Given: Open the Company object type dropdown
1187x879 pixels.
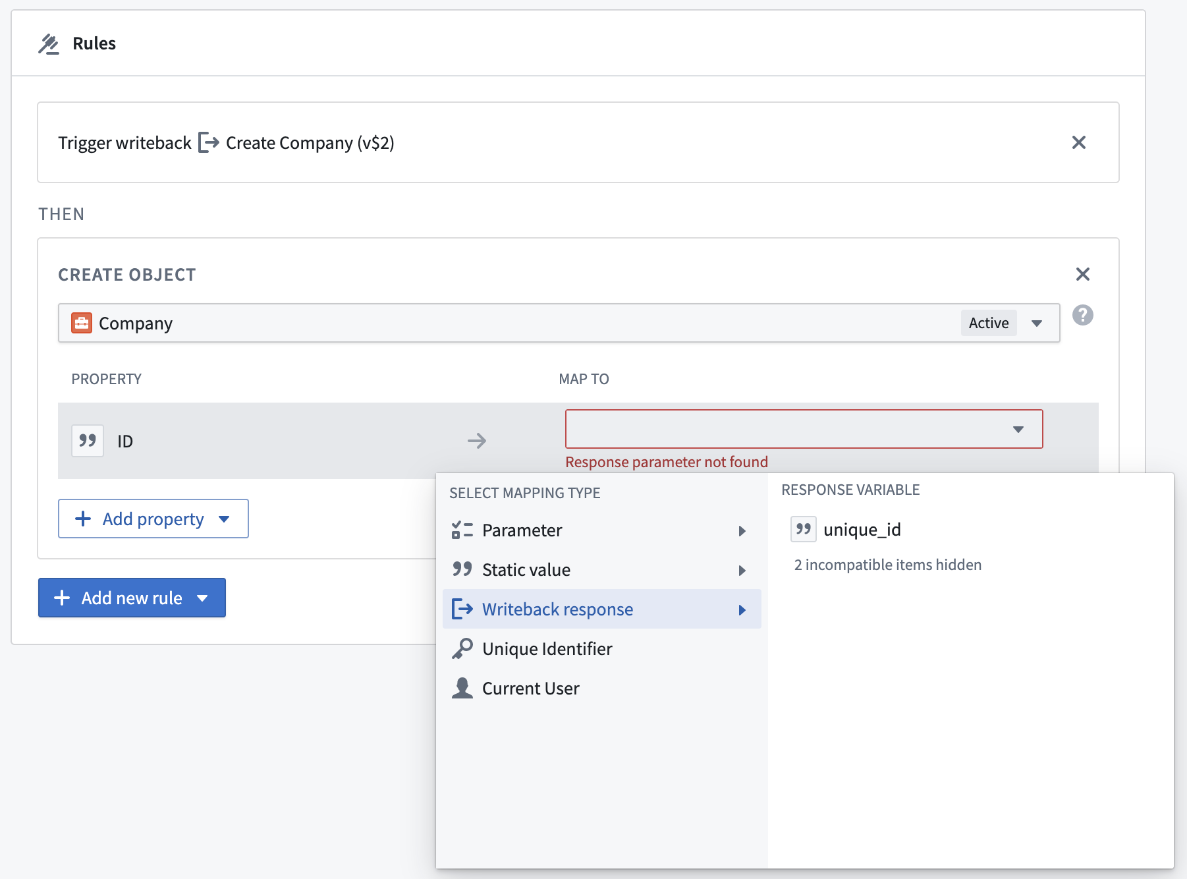Looking at the screenshot, I should tap(559, 323).
